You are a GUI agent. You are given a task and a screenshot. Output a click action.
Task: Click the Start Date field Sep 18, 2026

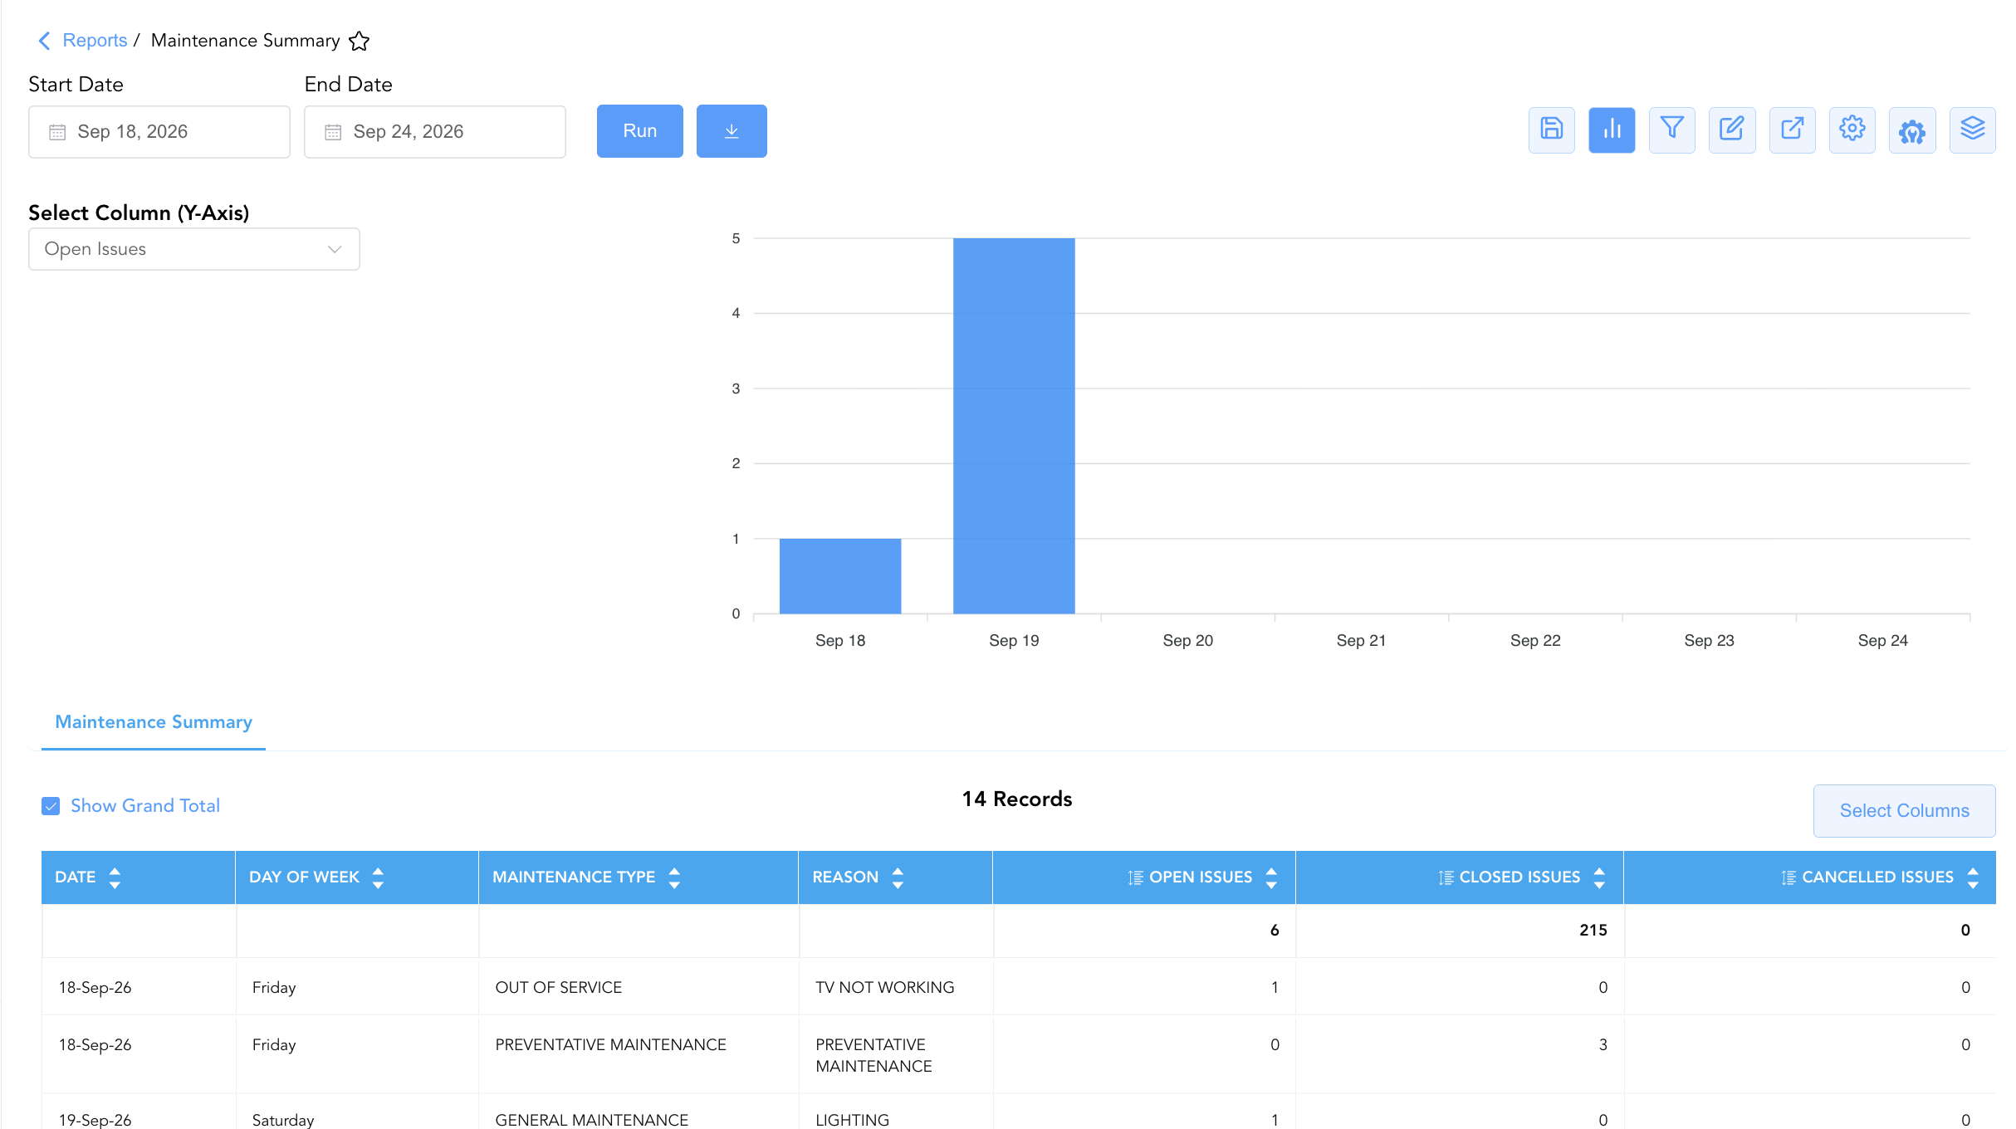pyautogui.click(x=159, y=132)
